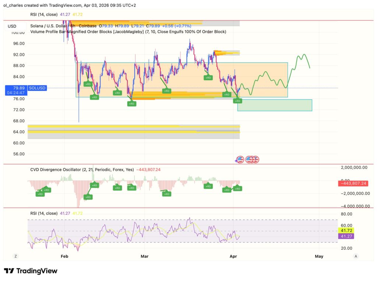
Task: Select the Apr label on the time axis
Action: click(233, 256)
